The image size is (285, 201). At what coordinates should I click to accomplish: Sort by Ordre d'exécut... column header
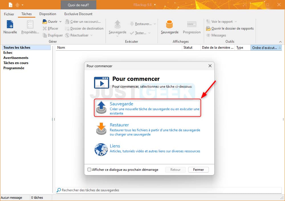(266, 48)
